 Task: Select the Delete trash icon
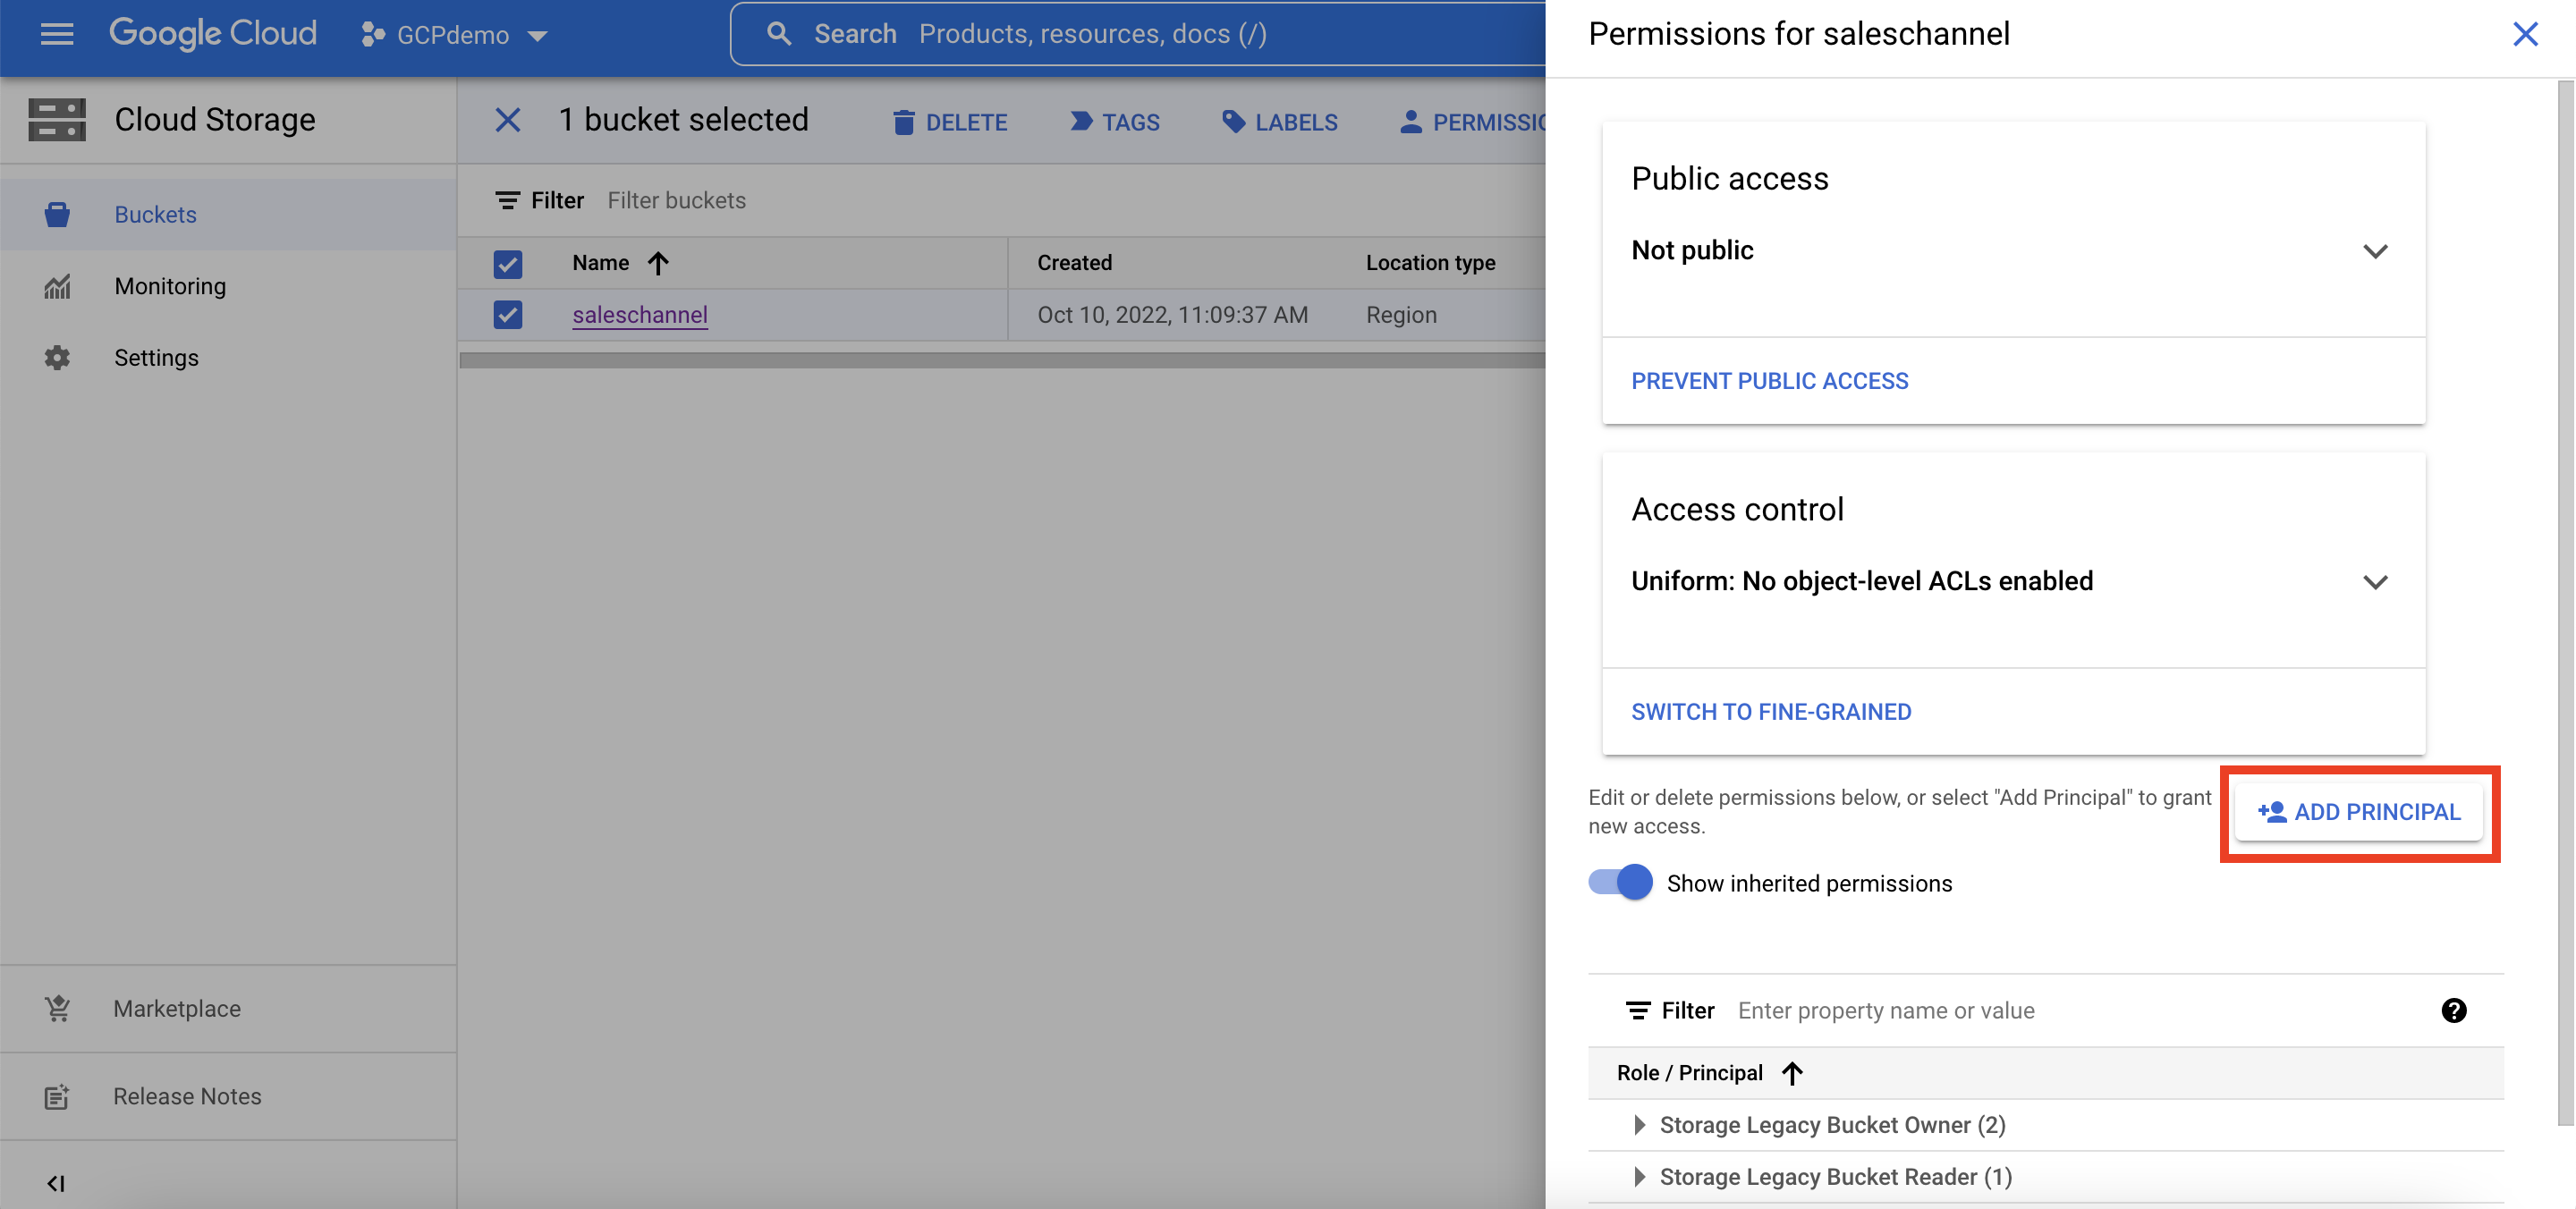click(x=905, y=121)
